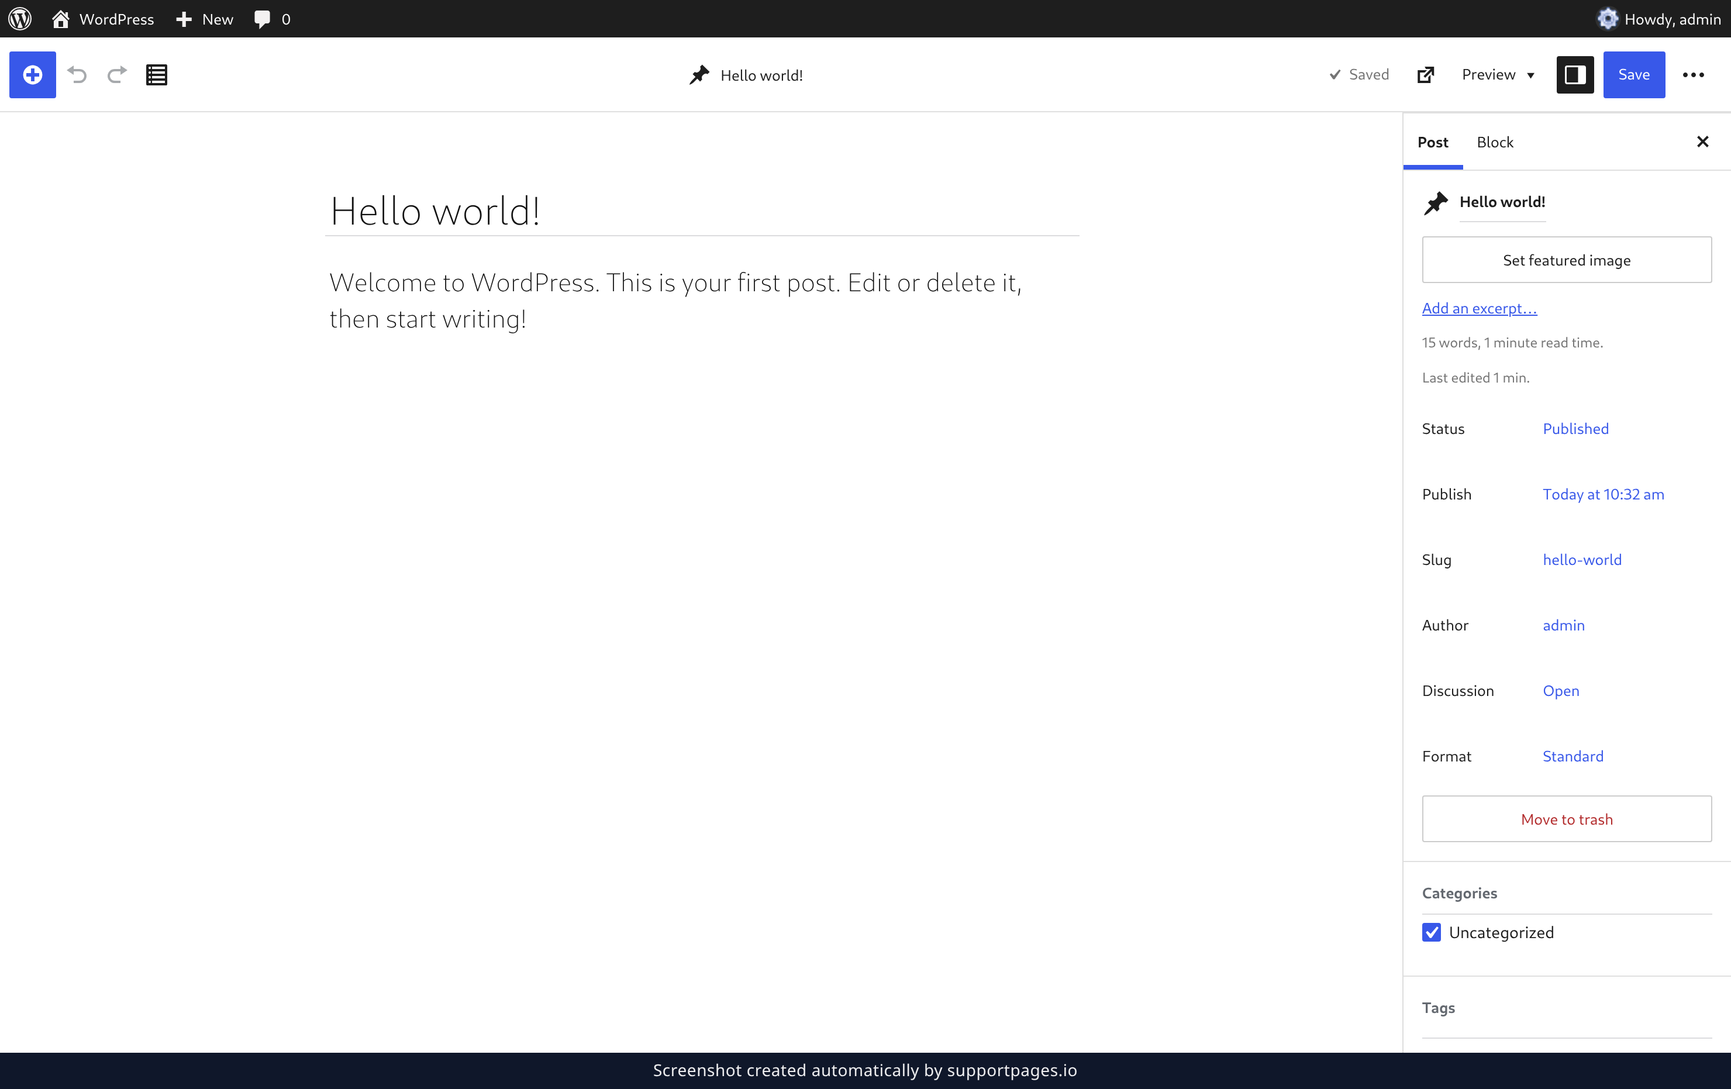Click the '15 words, 1 minute read time.' text
The height and width of the screenshot is (1089, 1731).
click(1512, 343)
